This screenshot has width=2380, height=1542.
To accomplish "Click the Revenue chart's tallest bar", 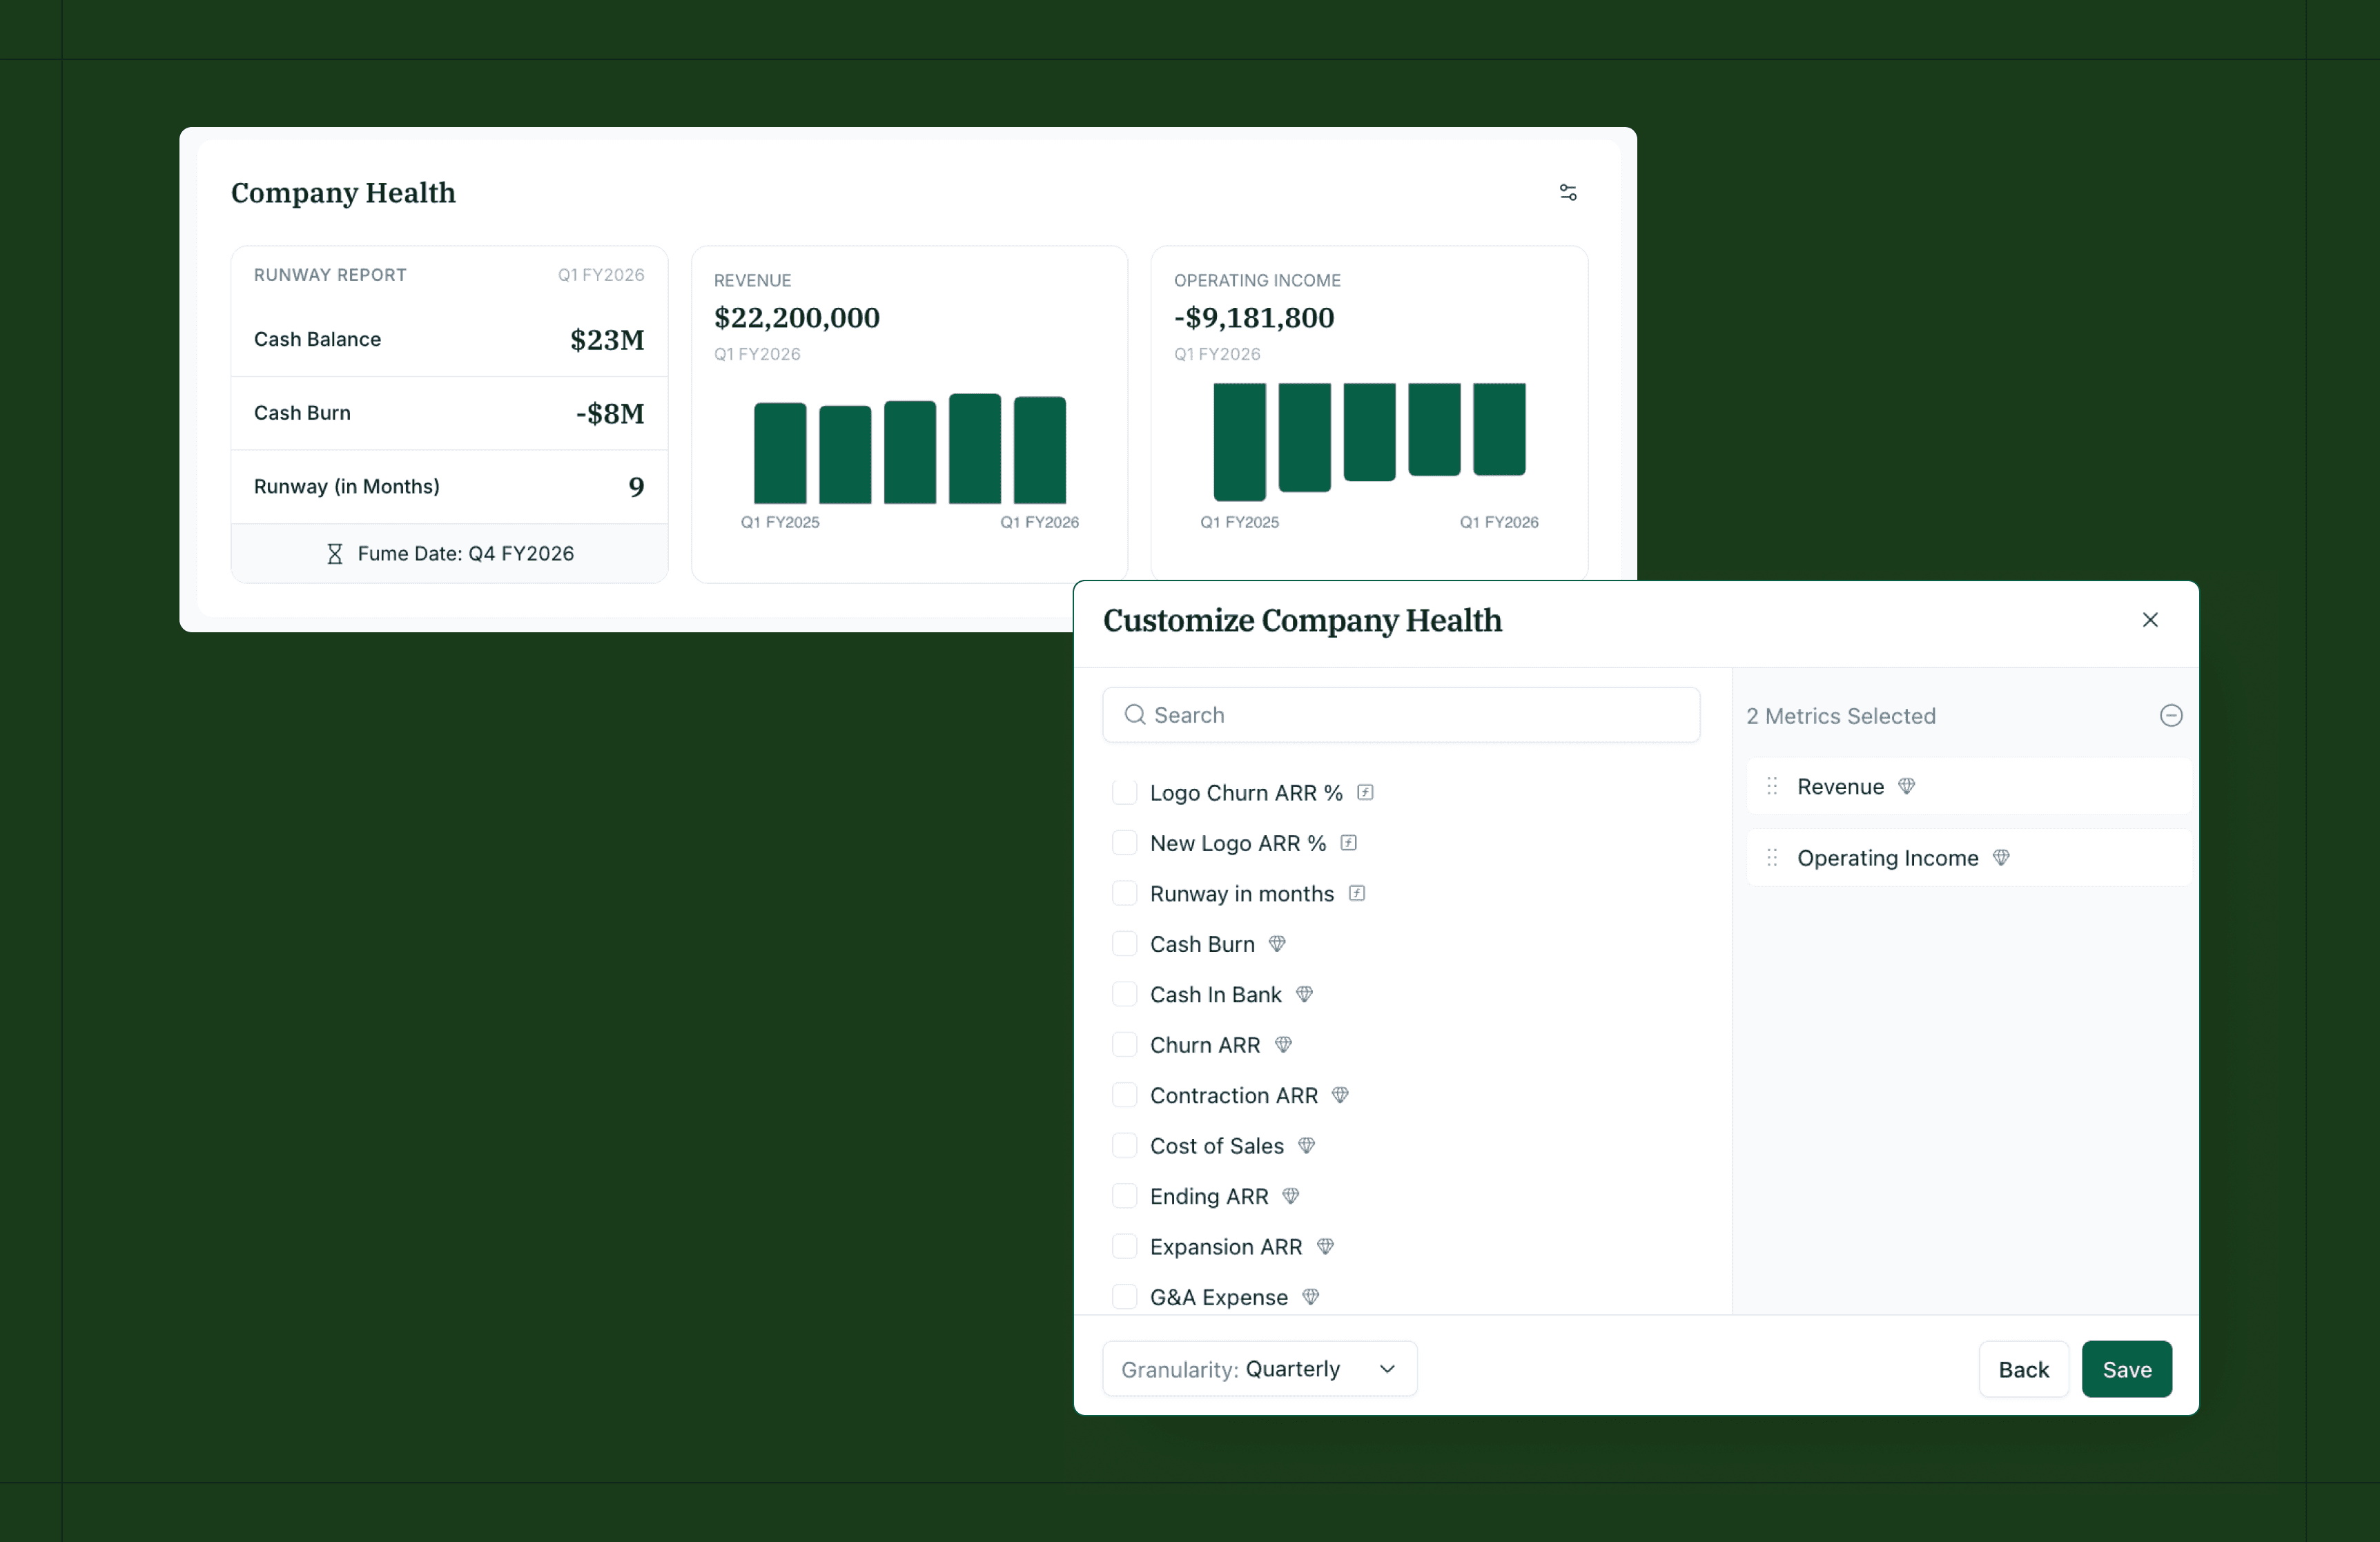I will pyautogui.click(x=974, y=449).
